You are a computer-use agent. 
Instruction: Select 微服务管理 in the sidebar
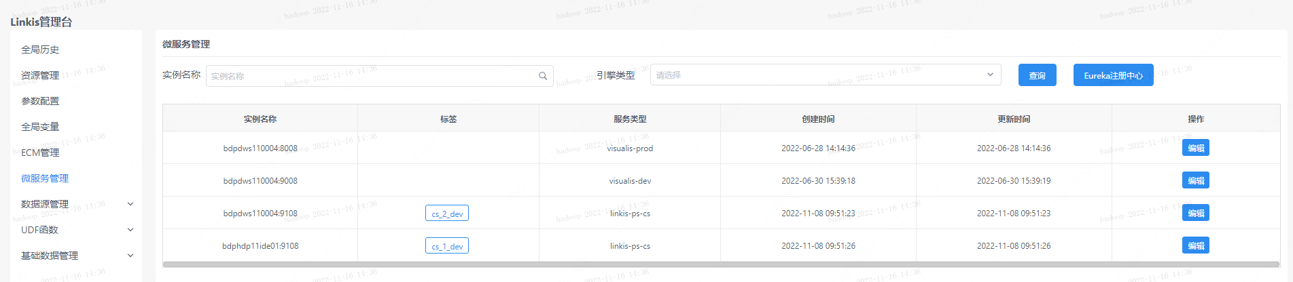coord(45,178)
